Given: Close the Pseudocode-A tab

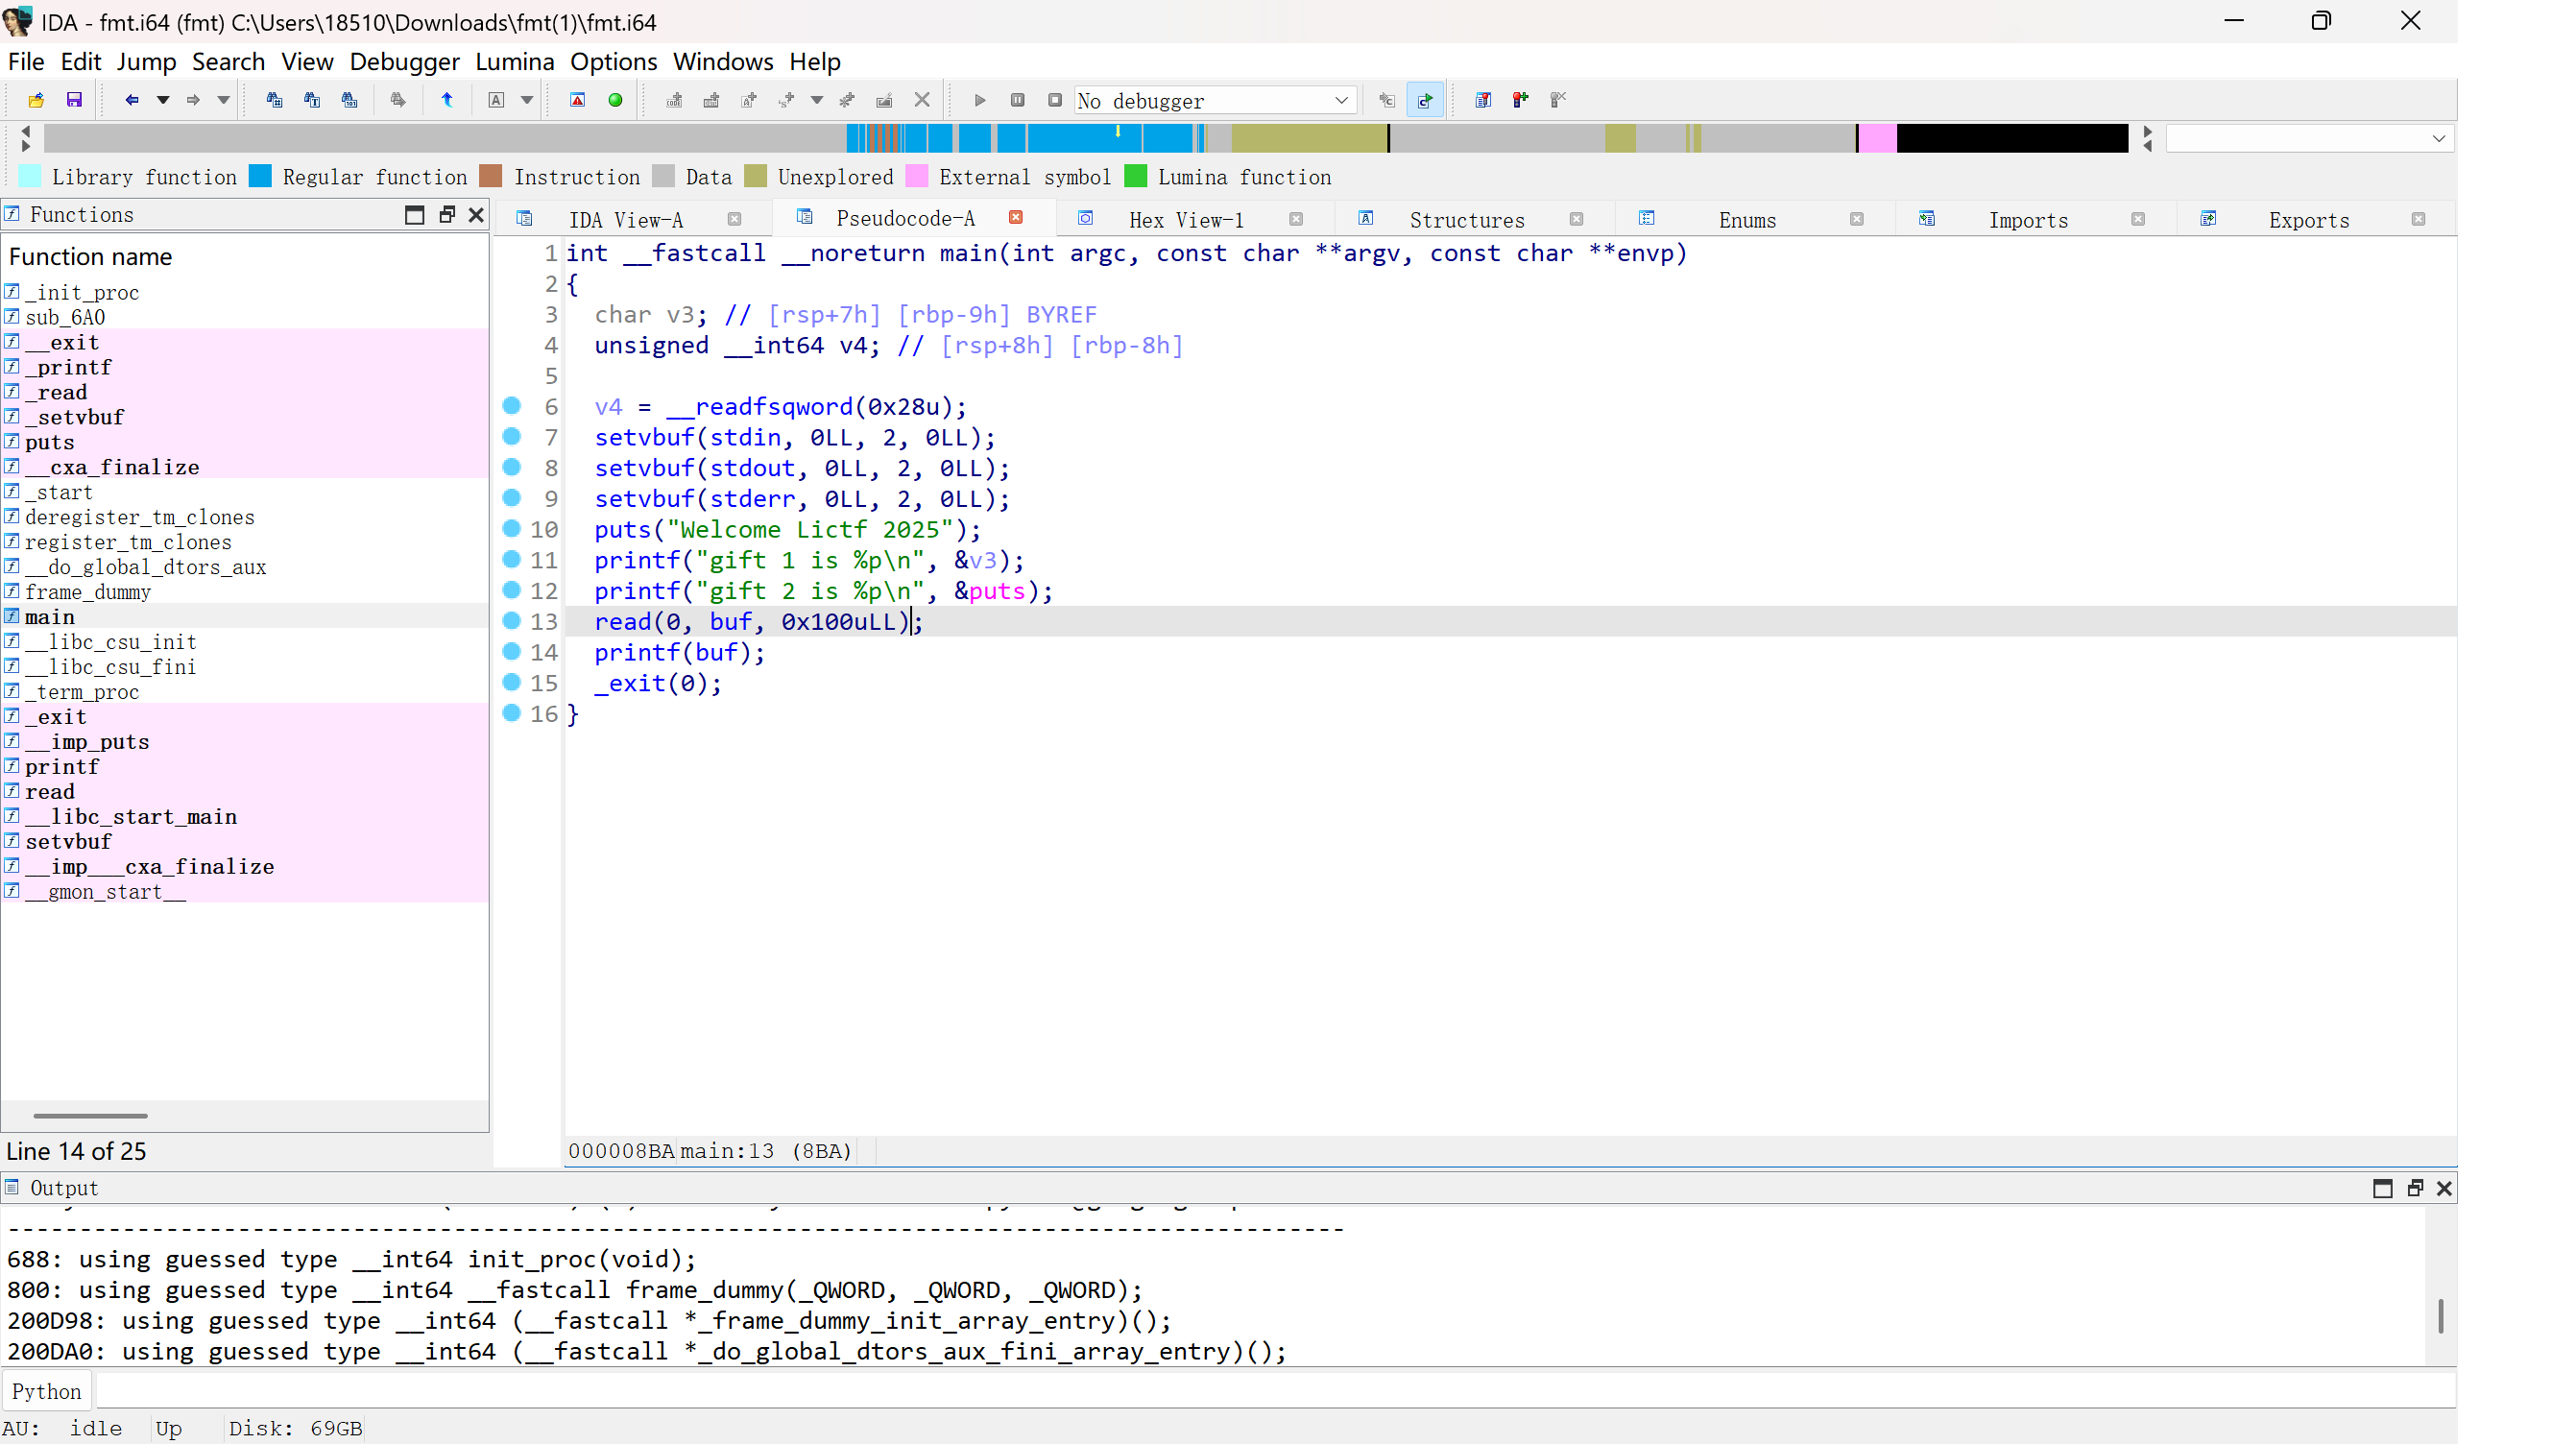Looking at the screenshot, I should (1016, 218).
